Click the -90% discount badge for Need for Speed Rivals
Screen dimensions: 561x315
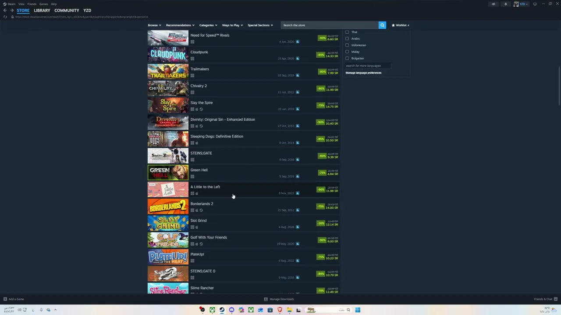[322, 38]
